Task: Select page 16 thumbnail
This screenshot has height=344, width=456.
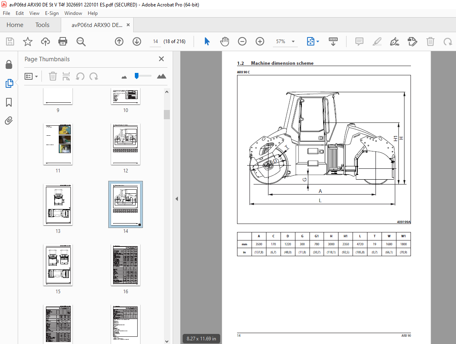Action: [125, 265]
